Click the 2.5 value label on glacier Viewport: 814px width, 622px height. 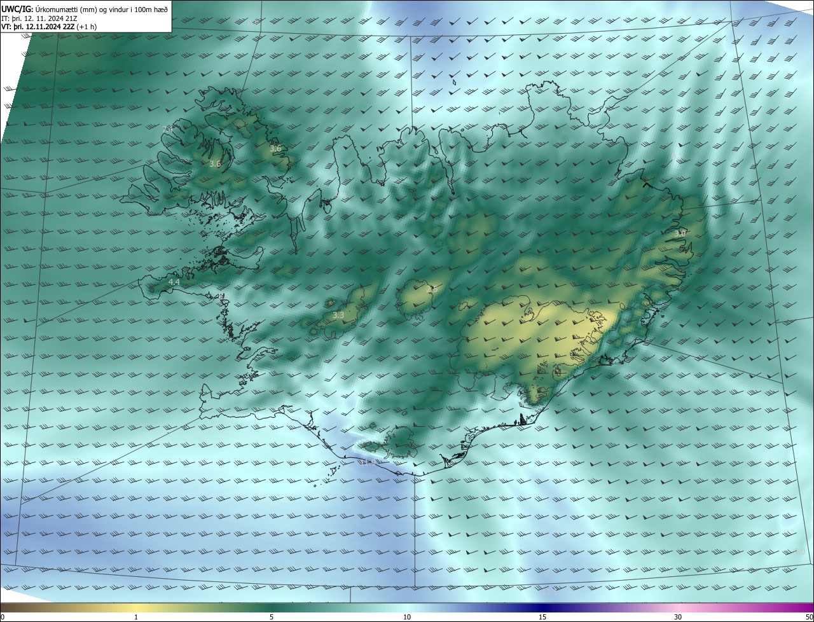[432, 289]
